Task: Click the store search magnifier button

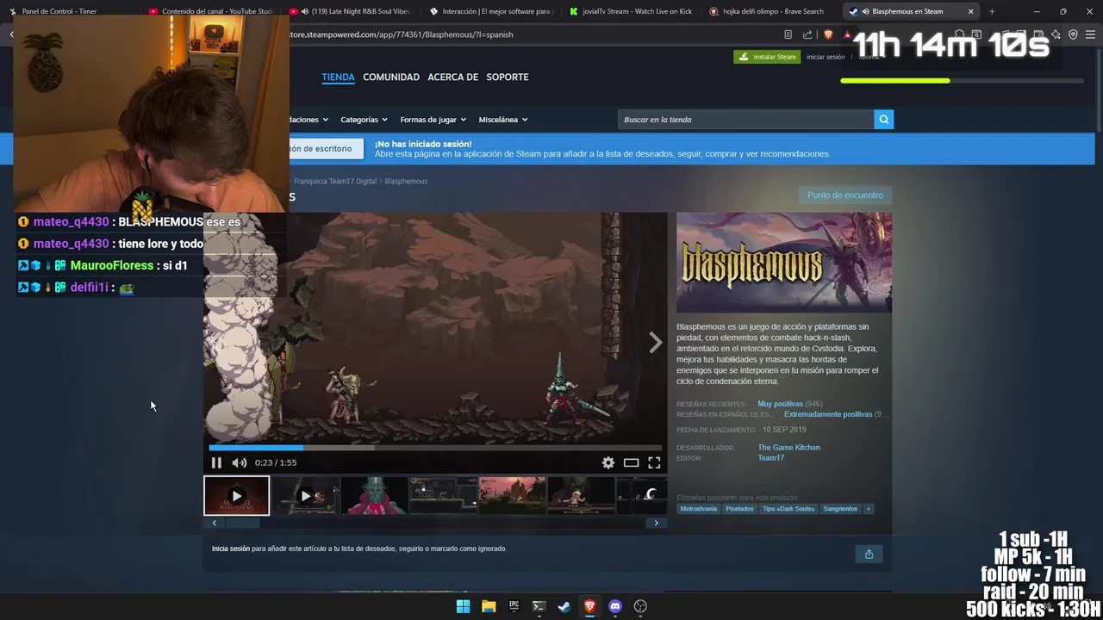Action: [883, 120]
